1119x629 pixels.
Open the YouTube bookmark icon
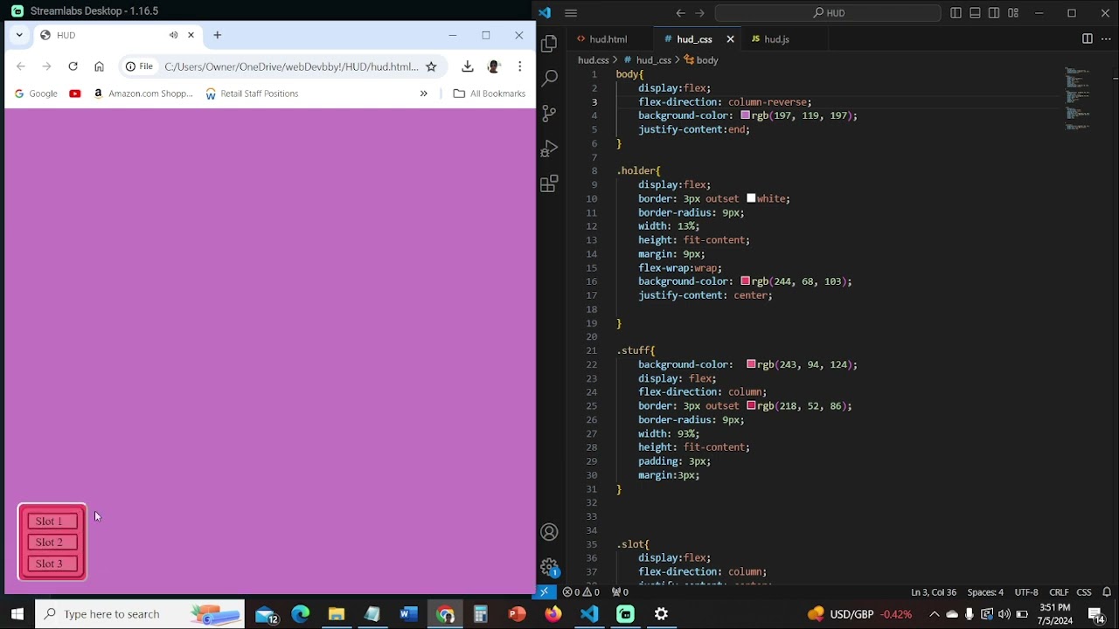[75, 93]
